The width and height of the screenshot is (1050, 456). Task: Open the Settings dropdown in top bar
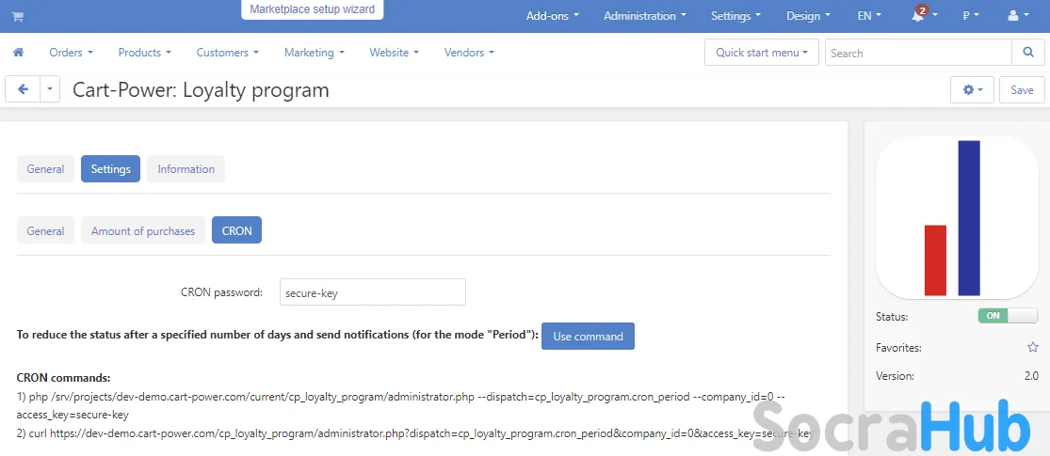pyautogui.click(x=735, y=16)
